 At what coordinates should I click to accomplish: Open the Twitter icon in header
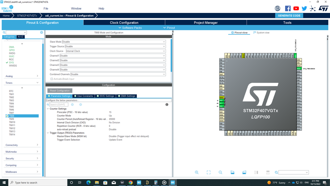tap(304, 8)
